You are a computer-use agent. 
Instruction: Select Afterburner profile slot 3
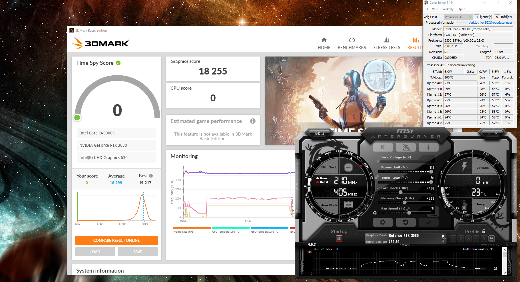coord(468,239)
